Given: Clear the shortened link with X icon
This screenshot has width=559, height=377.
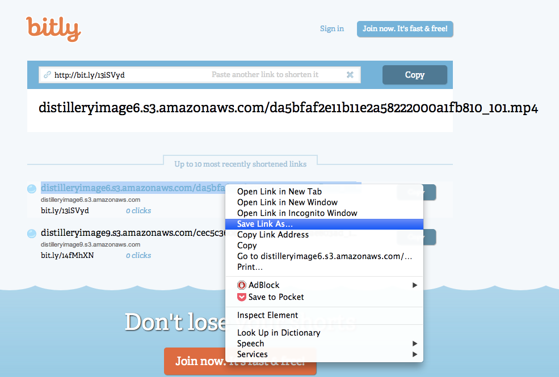Looking at the screenshot, I should 350,75.
